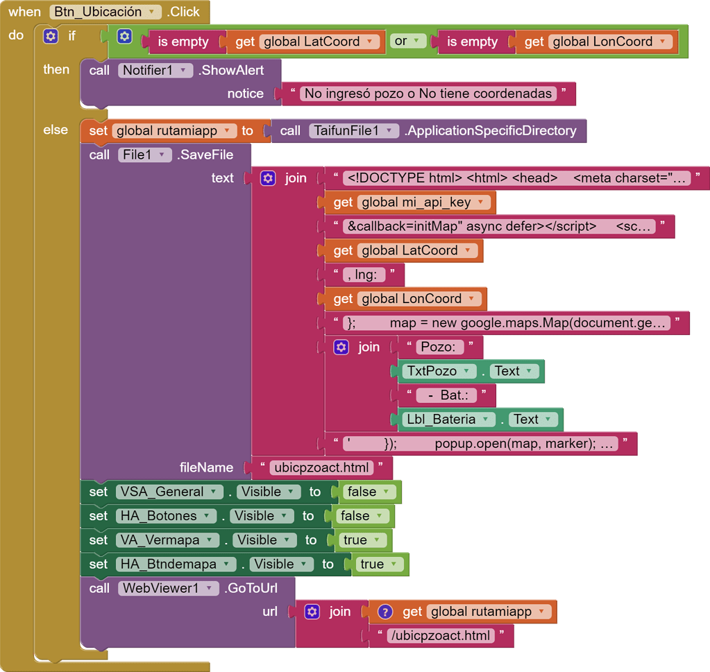Click the gear on the url join block

click(x=312, y=611)
